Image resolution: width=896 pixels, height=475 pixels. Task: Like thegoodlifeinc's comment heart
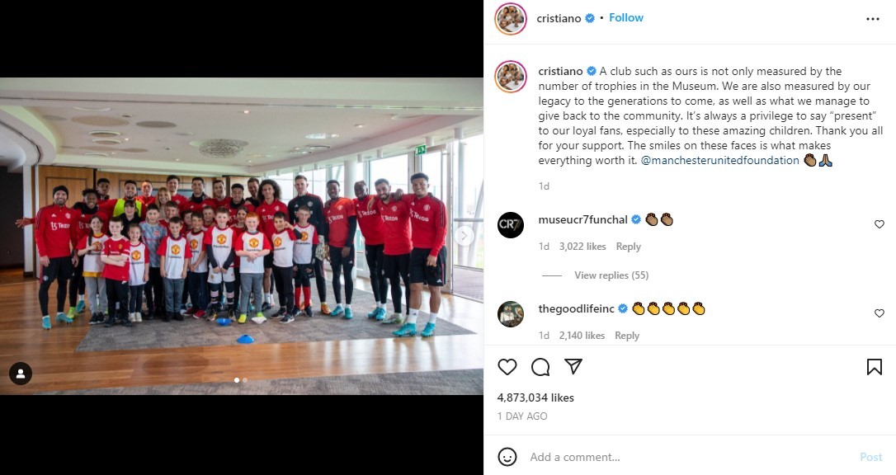click(x=879, y=313)
